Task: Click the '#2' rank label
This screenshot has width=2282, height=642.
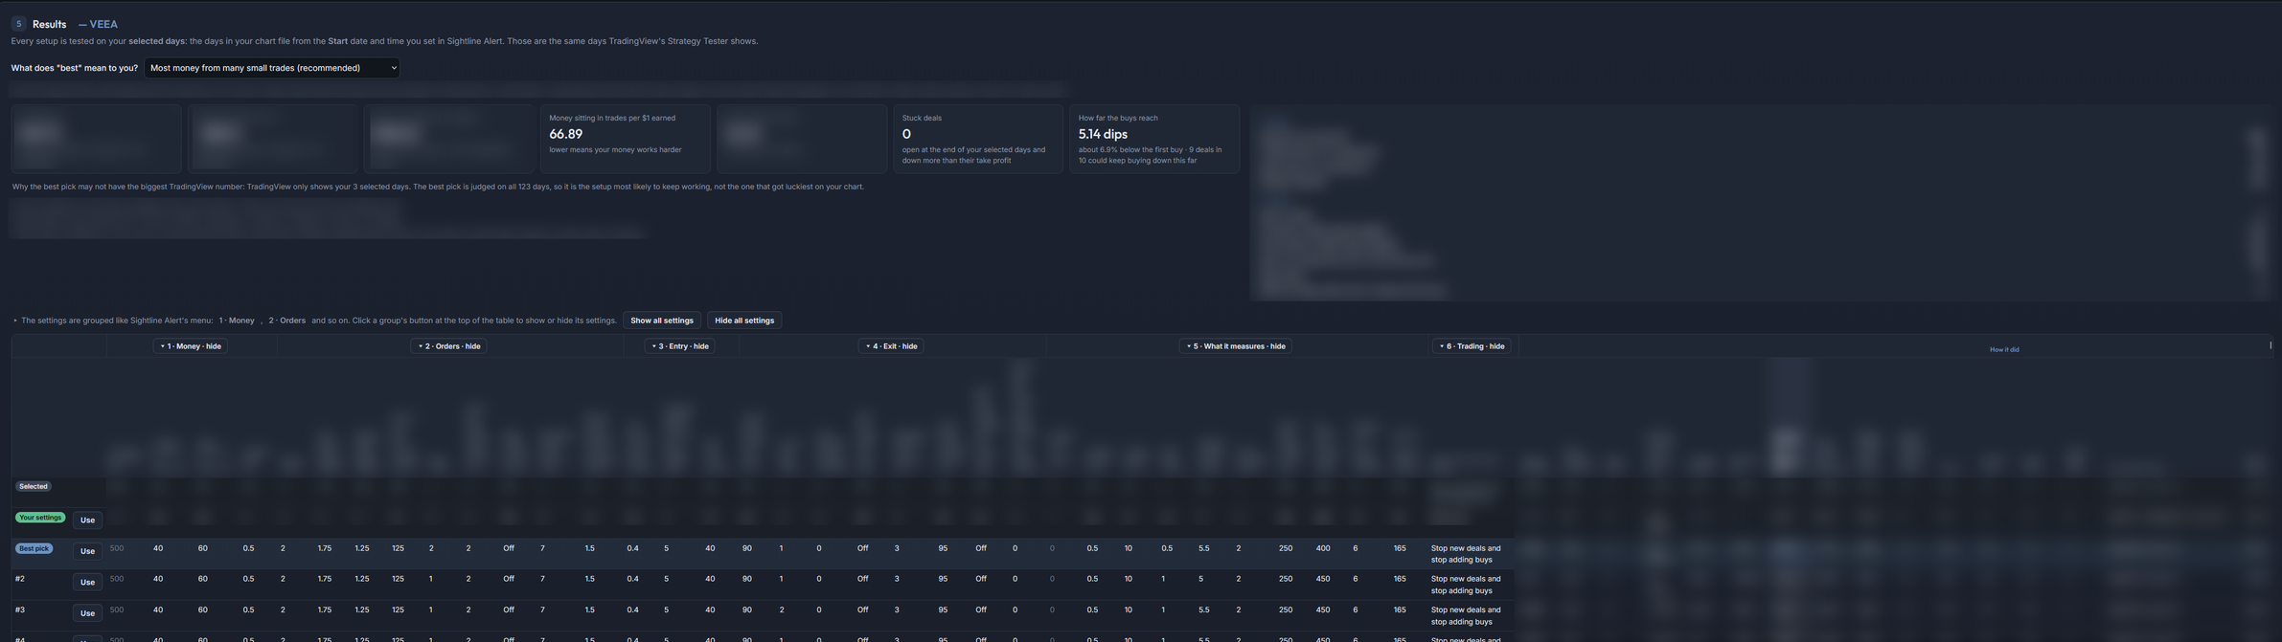Action: click(x=20, y=579)
